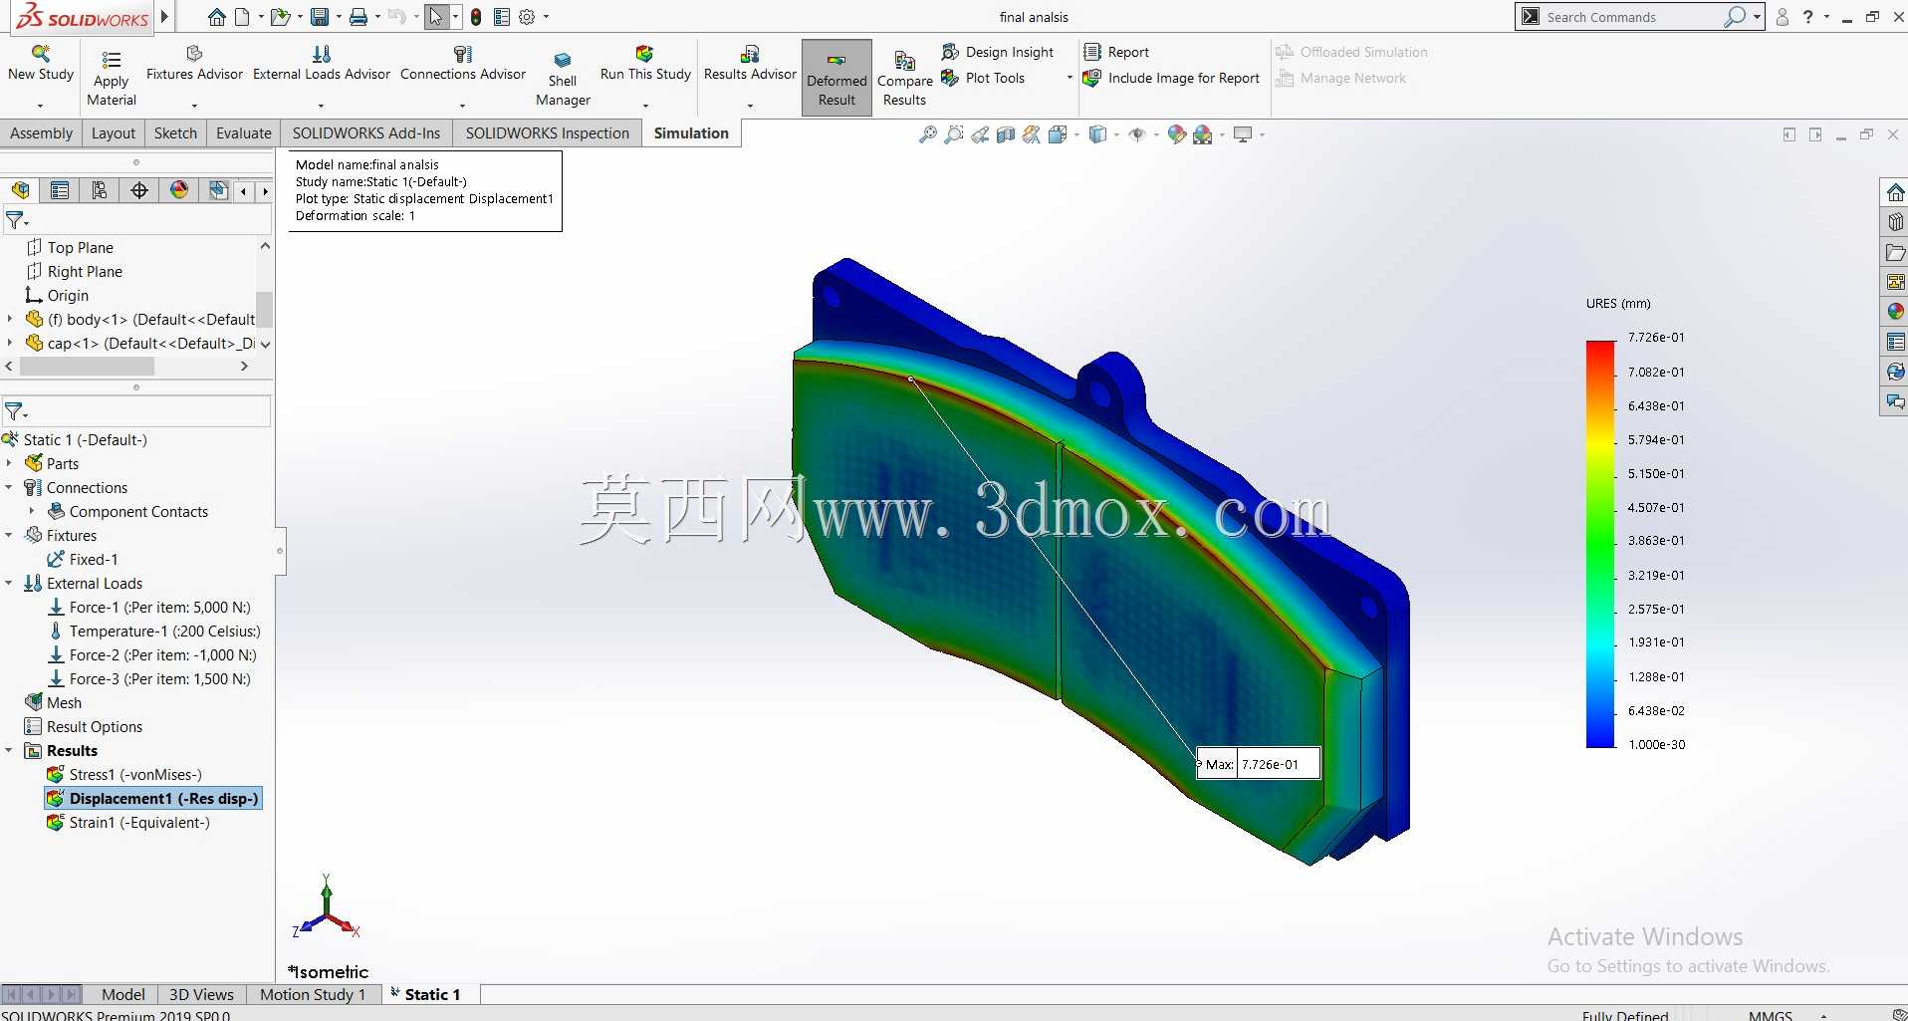The height and width of the screenshot is (1021, 1908).
Task: Expand the Component Contacts node
Action: (x=32, y=511)
